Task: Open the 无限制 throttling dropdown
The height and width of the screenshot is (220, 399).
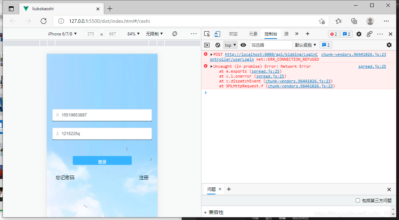Action: 154,34
